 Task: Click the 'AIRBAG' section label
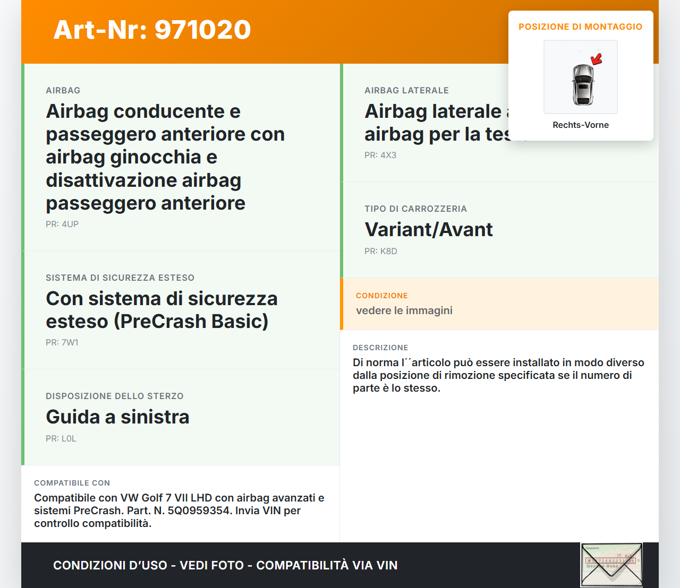pos(63,90)
